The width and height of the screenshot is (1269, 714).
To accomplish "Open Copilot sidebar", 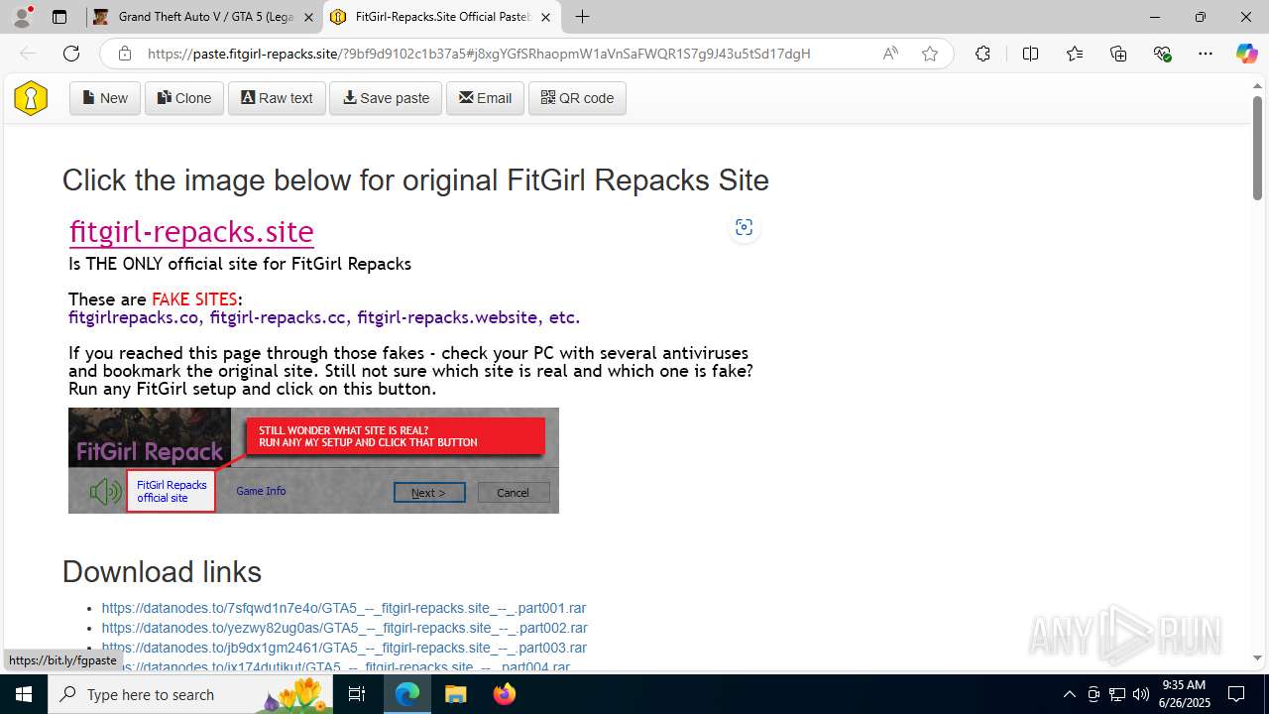I will (x=1246, y=54).
